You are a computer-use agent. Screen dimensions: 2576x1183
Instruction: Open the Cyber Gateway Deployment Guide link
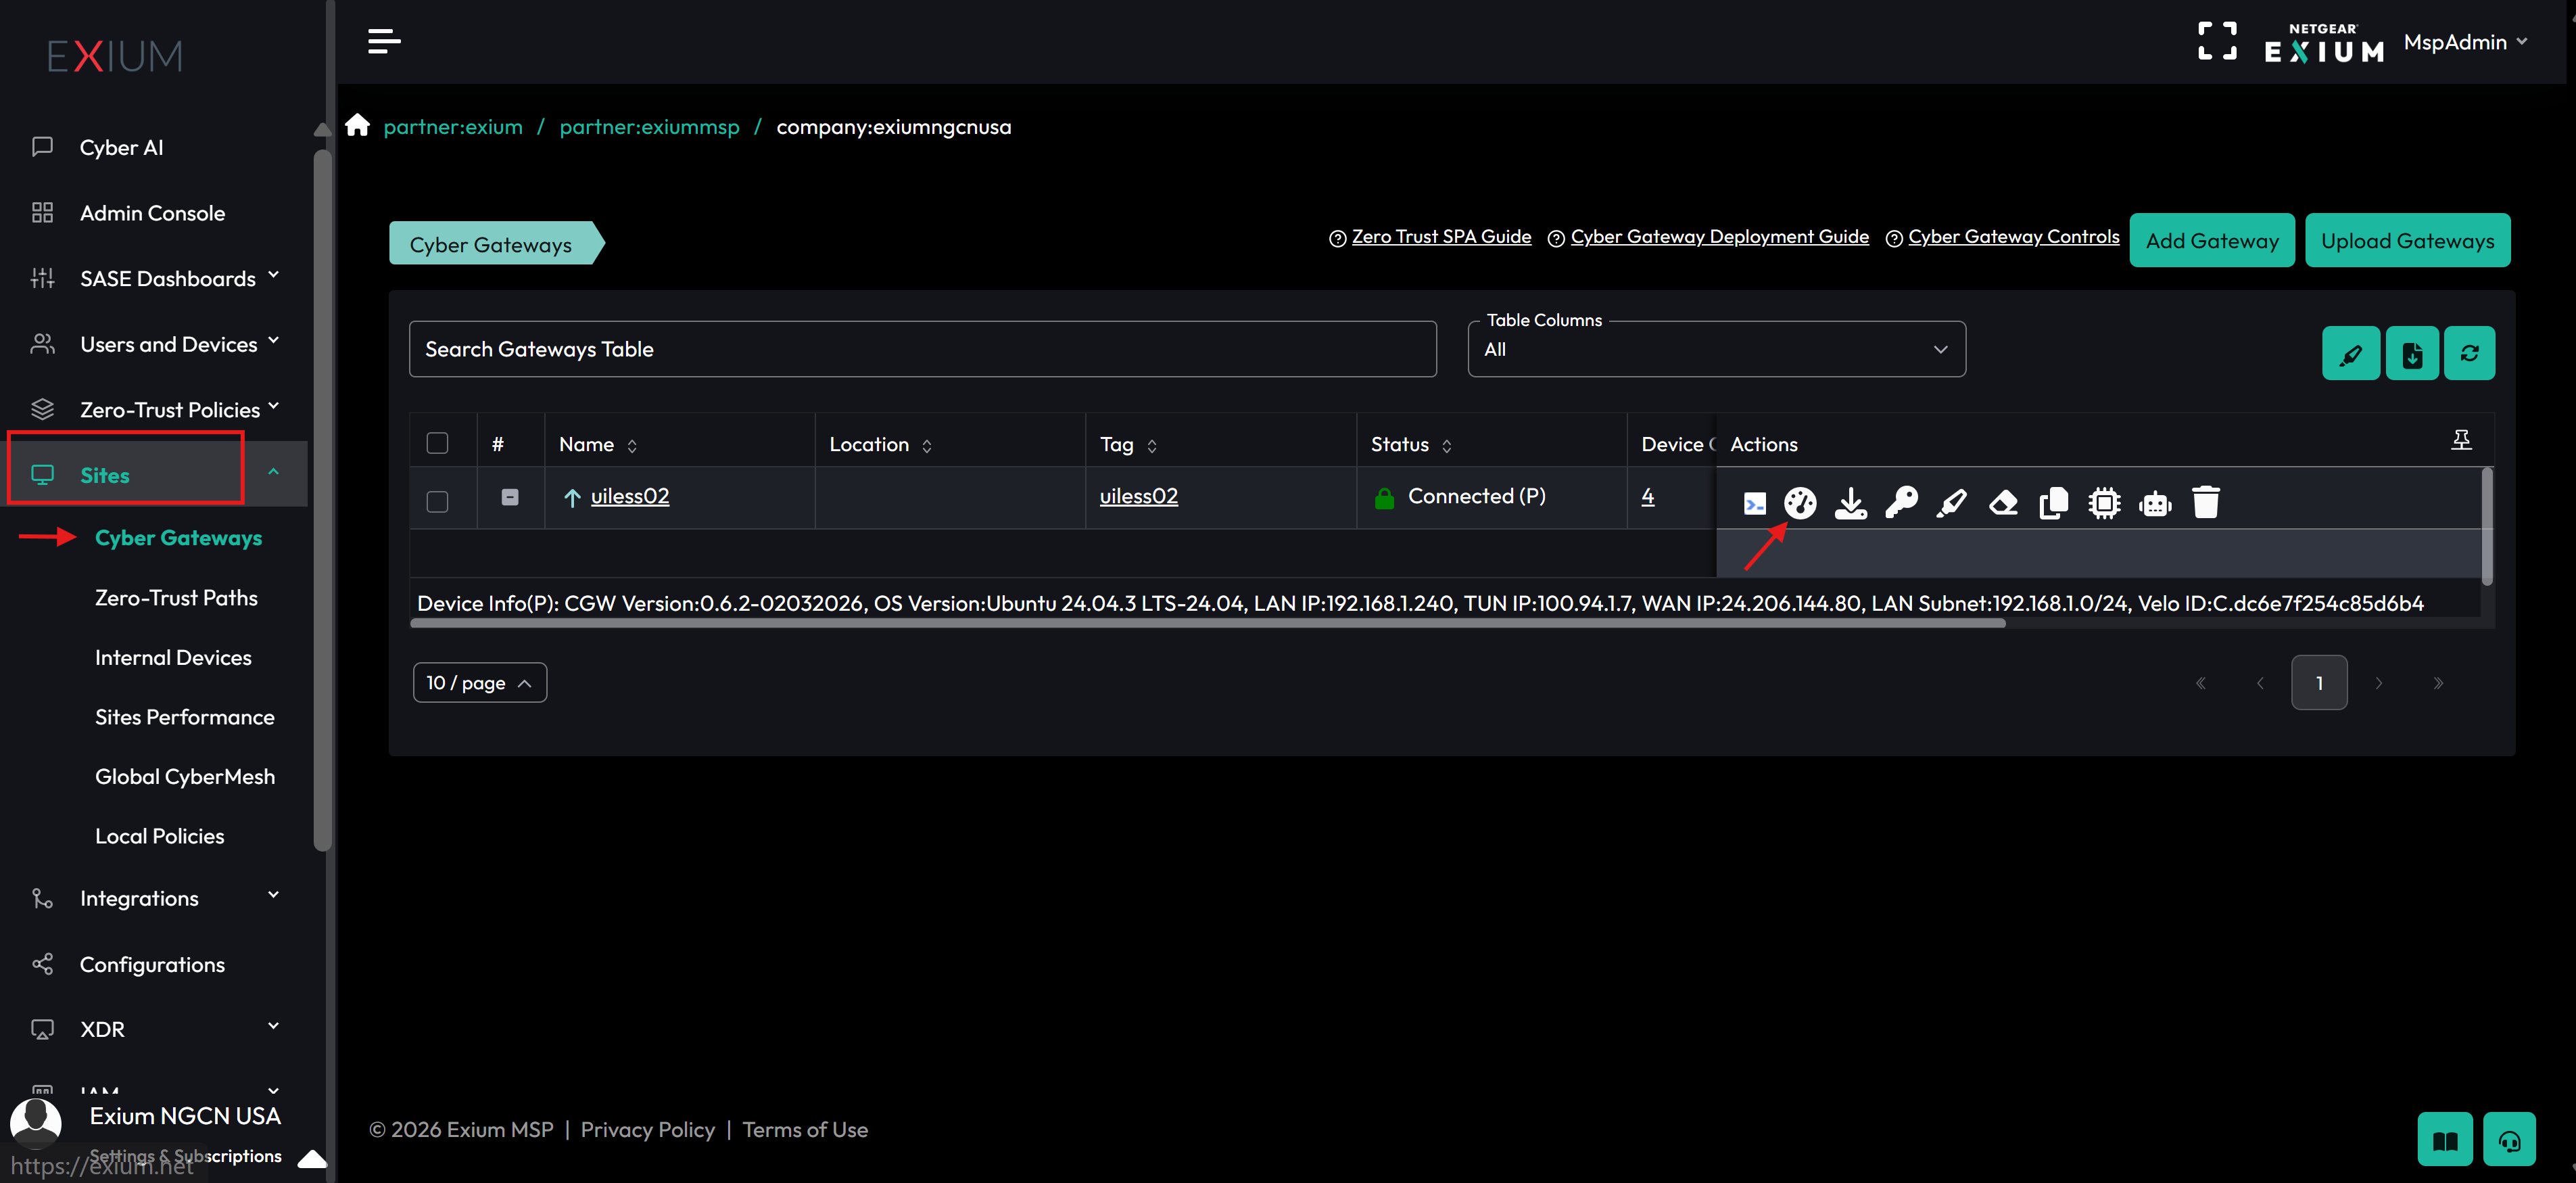pos(1719,237)
